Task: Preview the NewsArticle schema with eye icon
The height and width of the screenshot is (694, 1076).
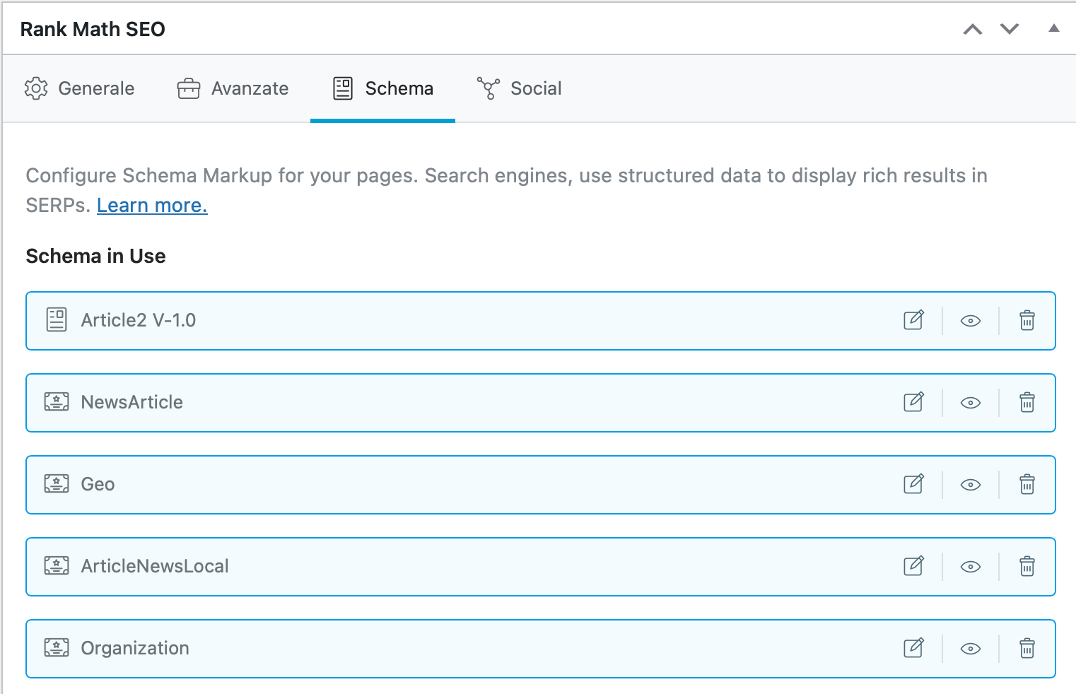Action: 971,403
